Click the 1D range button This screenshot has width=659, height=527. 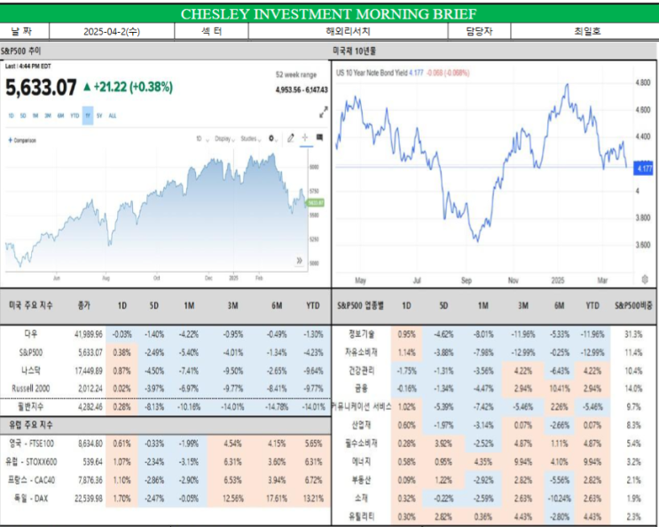click(x=11, y=115)
